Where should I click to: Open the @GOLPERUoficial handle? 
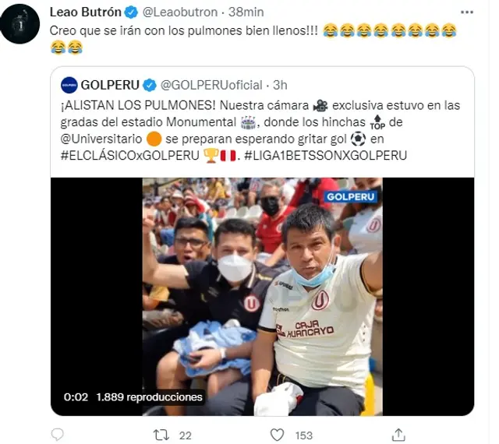tap(211, 85)
